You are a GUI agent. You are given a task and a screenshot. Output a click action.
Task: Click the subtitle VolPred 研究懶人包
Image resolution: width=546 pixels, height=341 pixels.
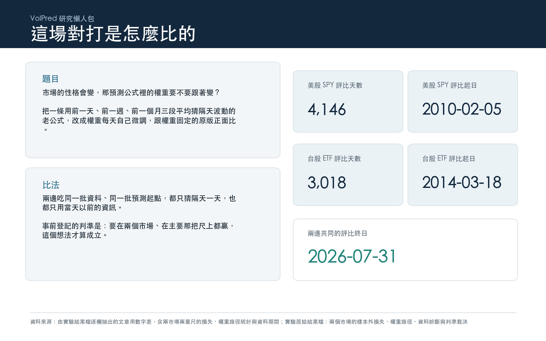62,18
